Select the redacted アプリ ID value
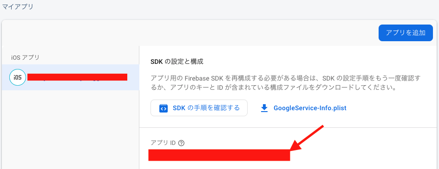439x169 pixels. click(219, 155)
